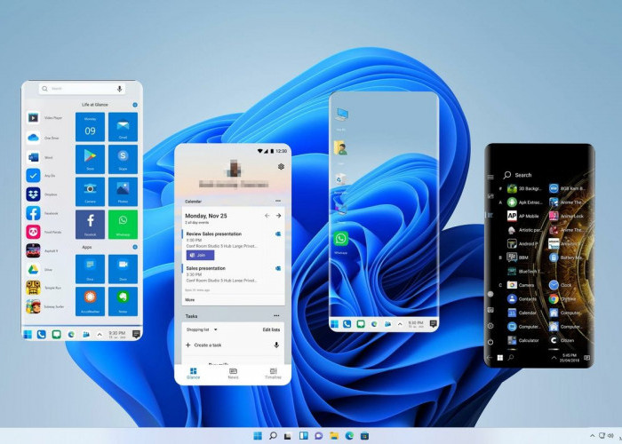Add item beside Life at Glance header

point(135,105)
